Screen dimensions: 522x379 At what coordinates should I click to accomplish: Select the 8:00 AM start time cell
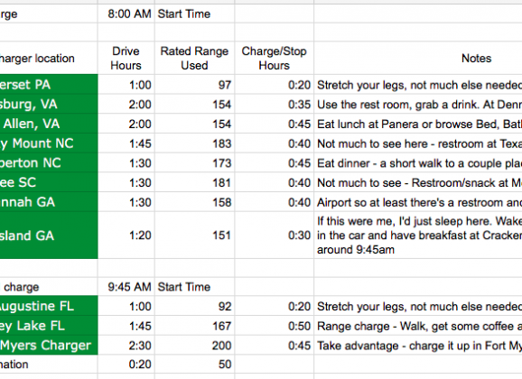click(x=126, y=14)
